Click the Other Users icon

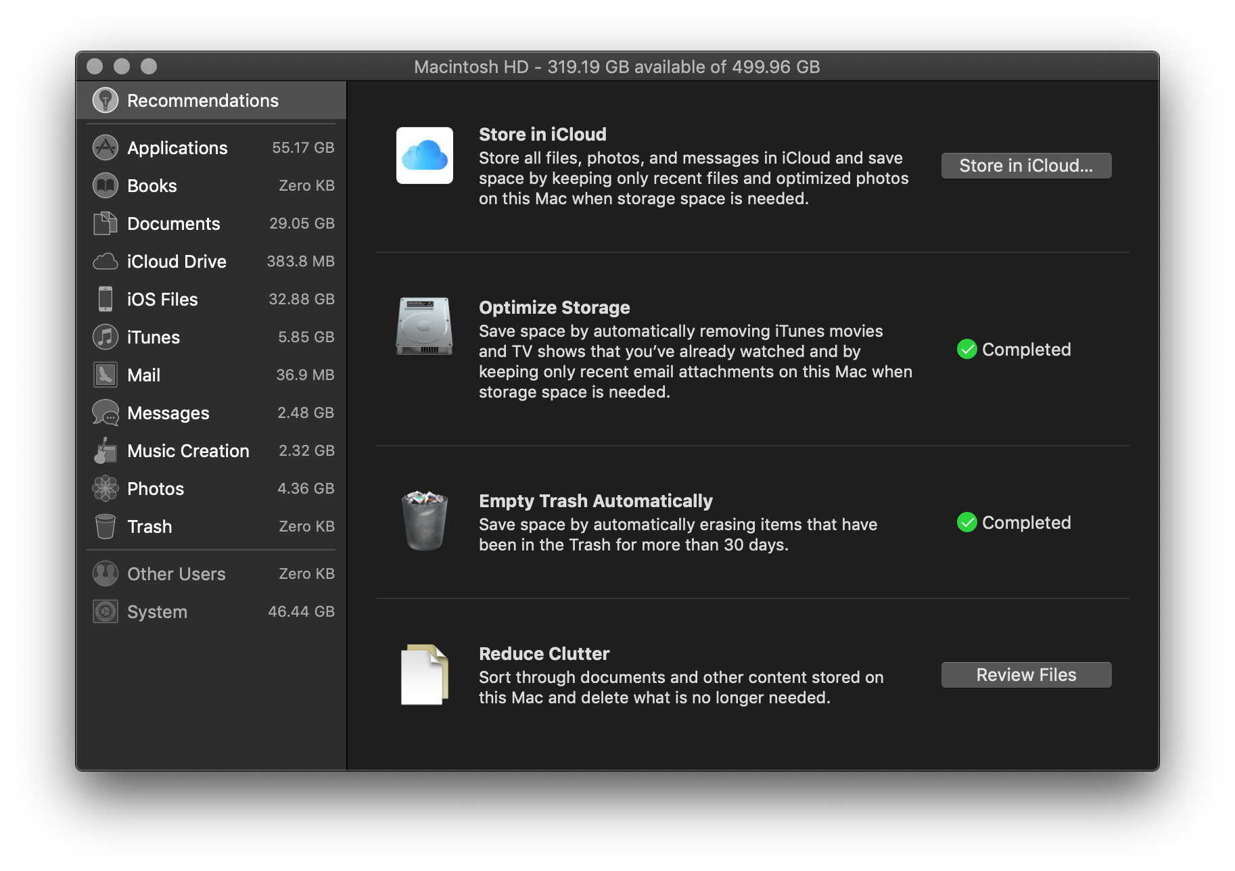tap(106, 573)
